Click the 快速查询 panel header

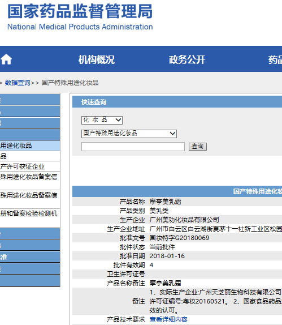pos(177,102)
